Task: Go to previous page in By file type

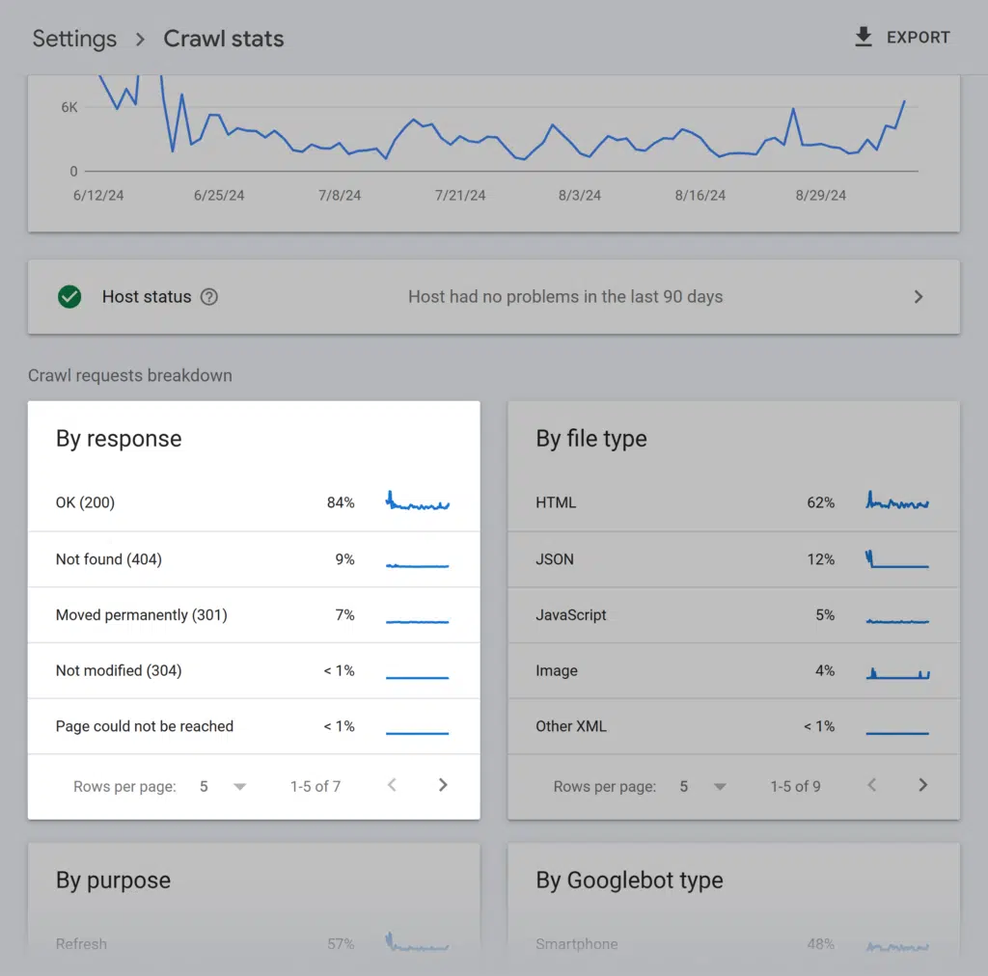Action: [872, 785]
